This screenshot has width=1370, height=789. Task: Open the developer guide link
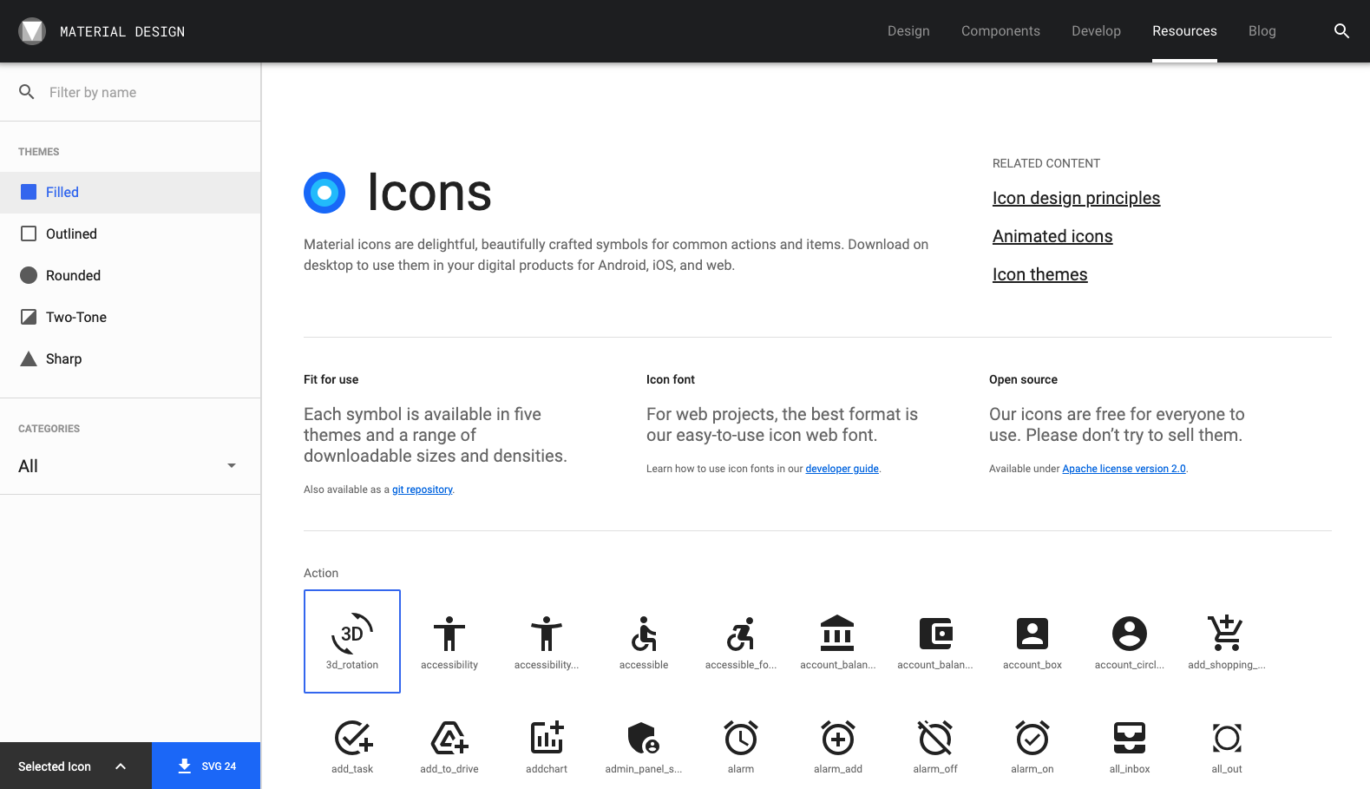pyautogui.click(x=842, y=469)
